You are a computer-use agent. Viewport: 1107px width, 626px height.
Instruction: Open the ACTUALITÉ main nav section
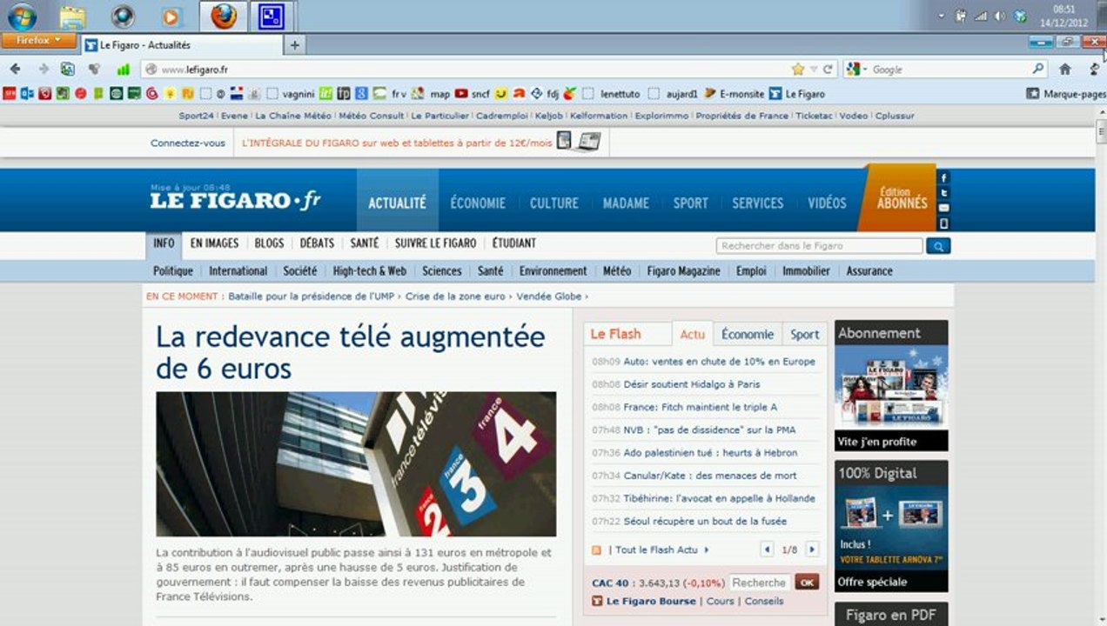[398, 203]
